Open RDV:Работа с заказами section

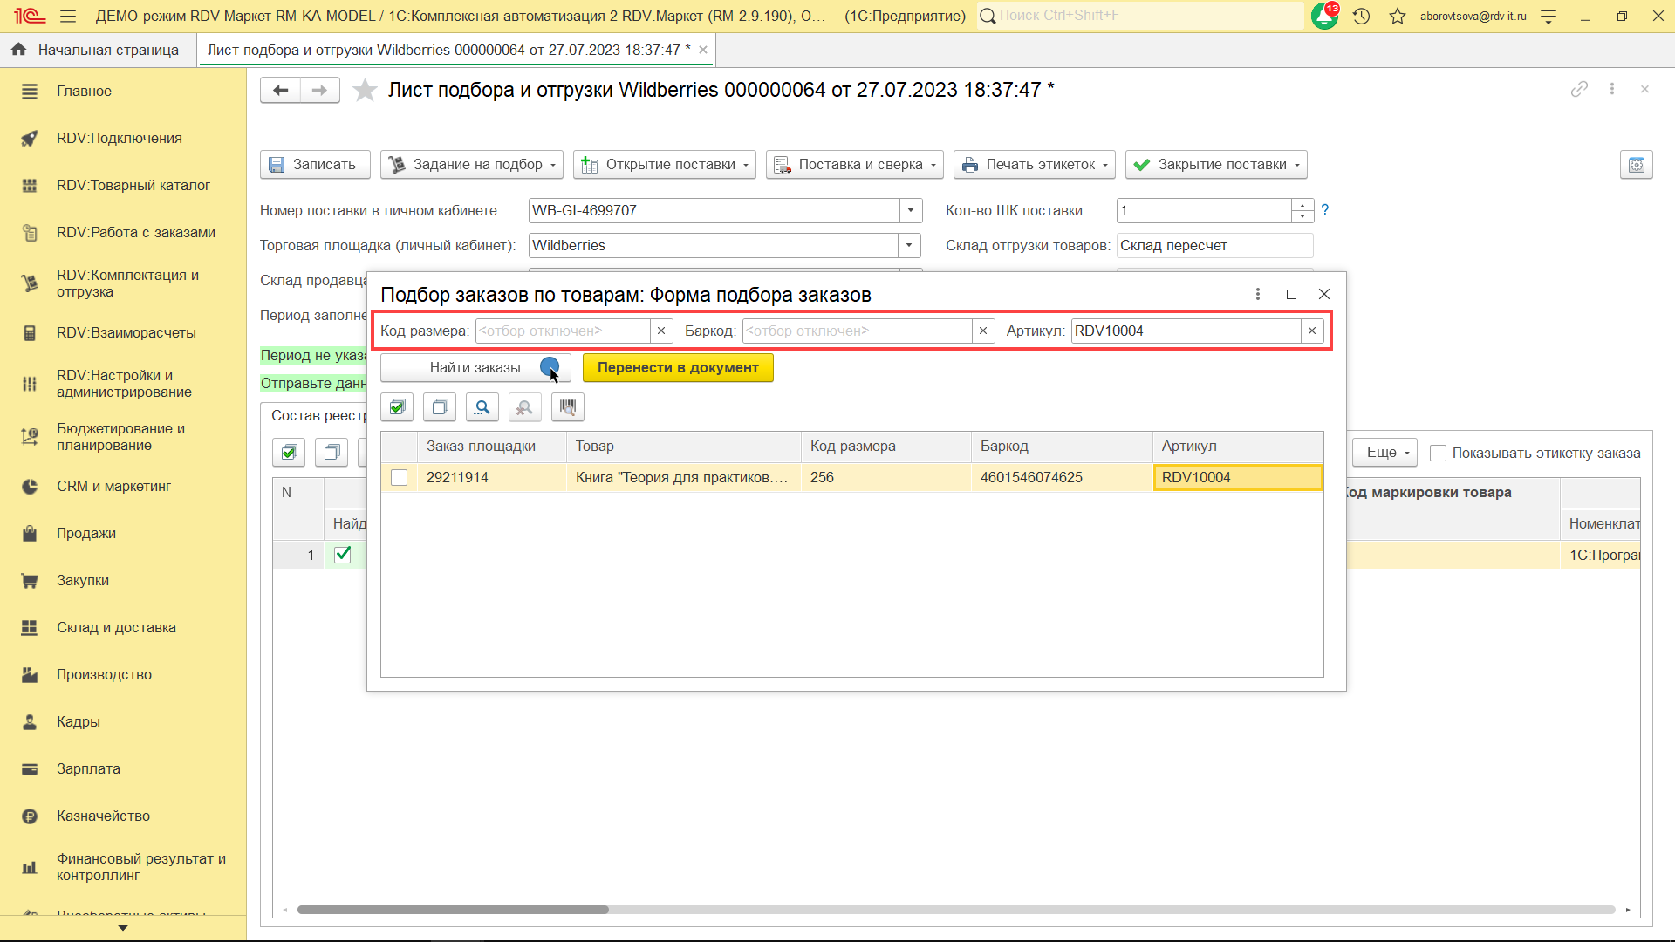(x=135, y=233)
